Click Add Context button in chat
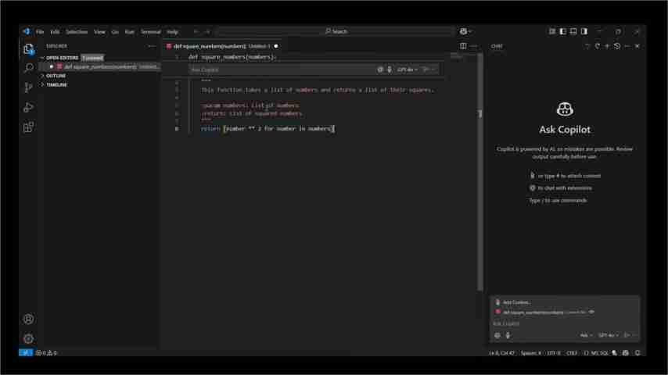This screenshot has width=668, height=375. [513, 302]
